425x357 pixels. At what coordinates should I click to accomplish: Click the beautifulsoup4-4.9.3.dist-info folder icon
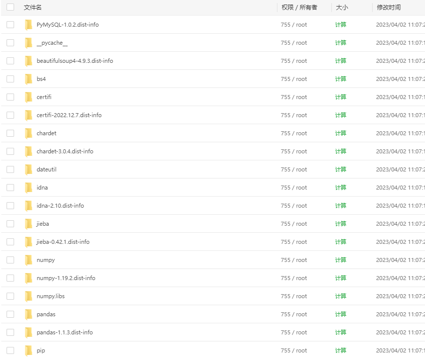(29, 61)
